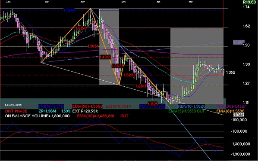Image resolution: width=258 pixels, height=161 pixels.
Task: Click the -100,000 volume axis value
Action: pos(239,120)
